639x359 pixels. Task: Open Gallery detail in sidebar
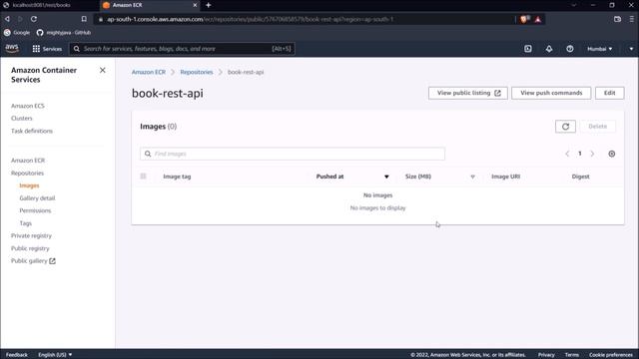point(37,198)
